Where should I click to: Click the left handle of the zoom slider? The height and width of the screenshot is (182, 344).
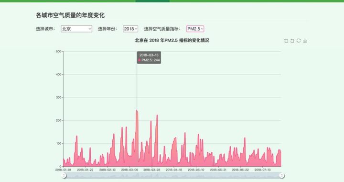(64, 175)
